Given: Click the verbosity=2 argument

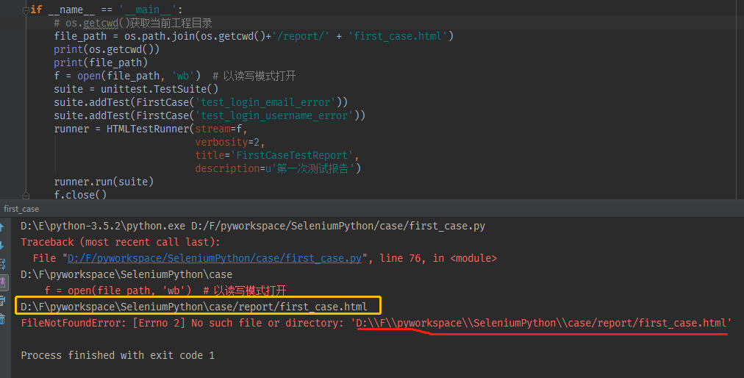Looking at the screenshot, I should [229, 143].
